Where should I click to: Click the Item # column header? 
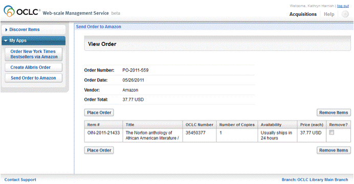104,124
